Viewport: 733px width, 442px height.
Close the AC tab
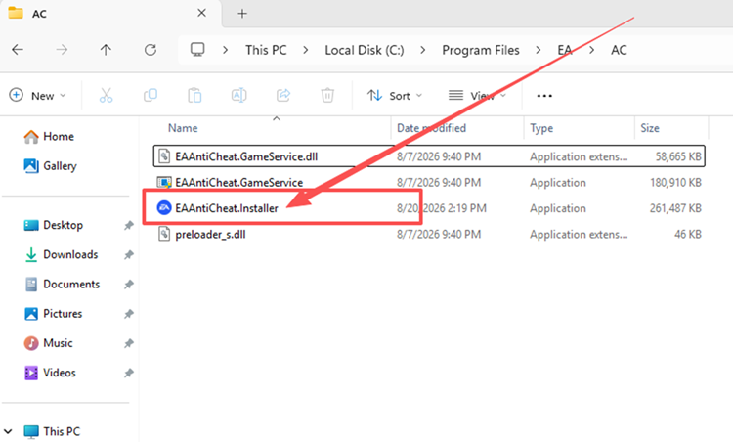(201, 13)
